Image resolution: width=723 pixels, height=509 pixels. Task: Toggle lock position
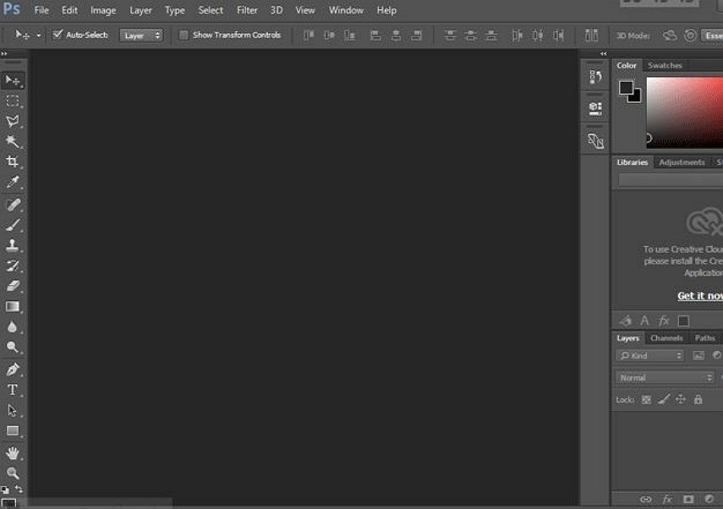pos(681,399)
